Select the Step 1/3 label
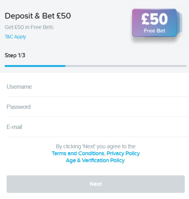The height and width of the screenshot is (199, 189). point(15,55)
